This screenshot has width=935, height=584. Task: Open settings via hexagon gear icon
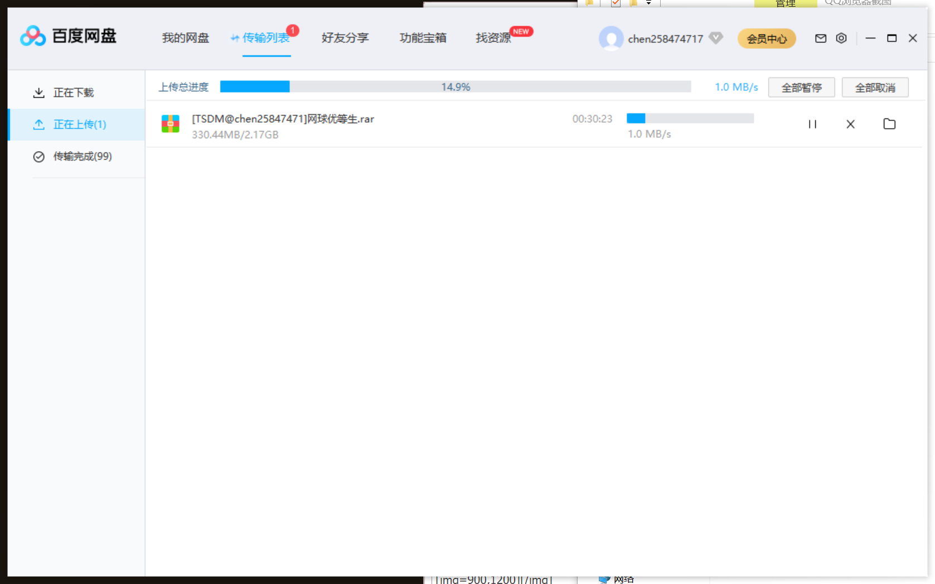[841, 38]
